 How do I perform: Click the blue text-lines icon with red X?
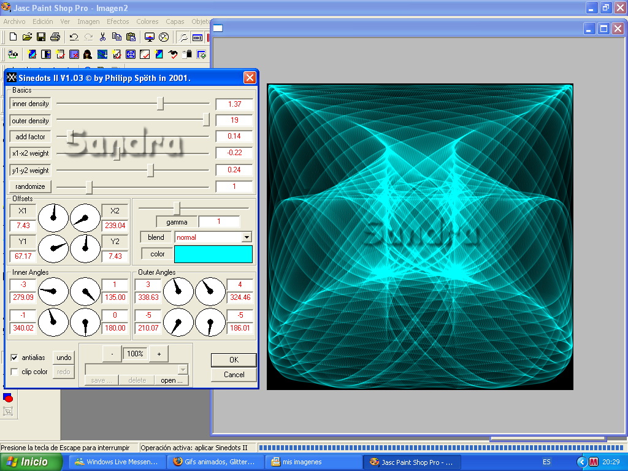click(74, 55)
